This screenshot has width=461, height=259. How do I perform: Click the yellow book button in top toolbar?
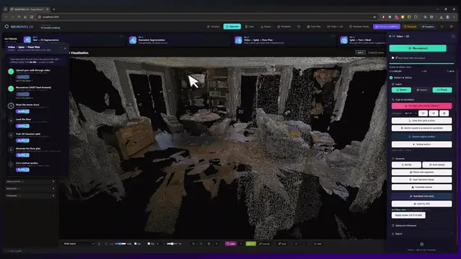[x=410, y=26]
